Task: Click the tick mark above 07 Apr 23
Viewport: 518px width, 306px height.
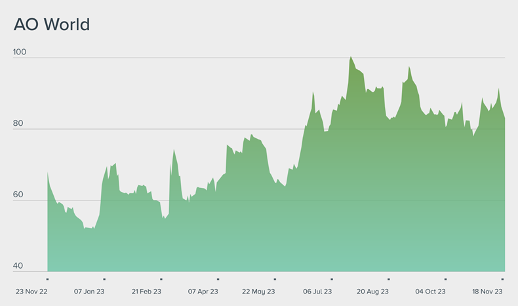Action: pos(218,279)
